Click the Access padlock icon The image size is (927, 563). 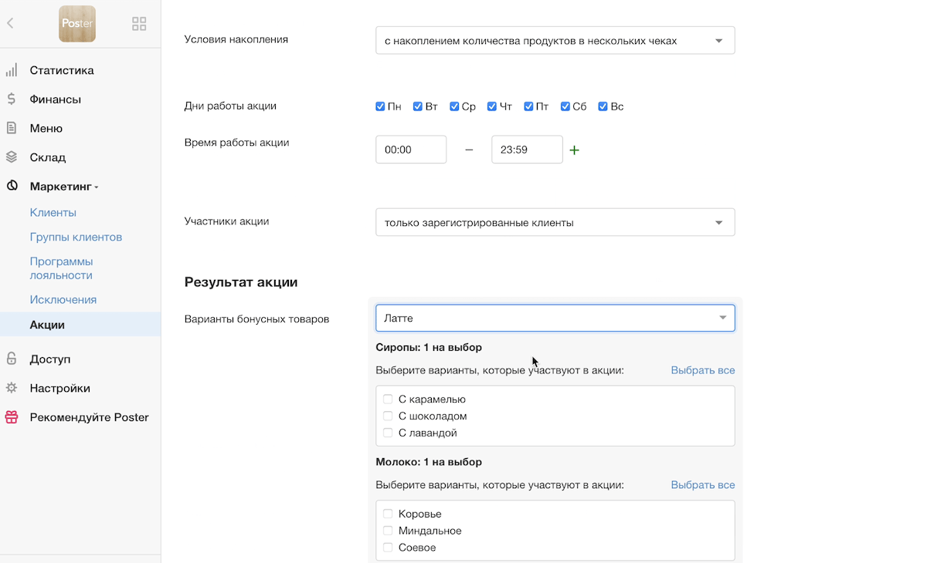(12, 359)
